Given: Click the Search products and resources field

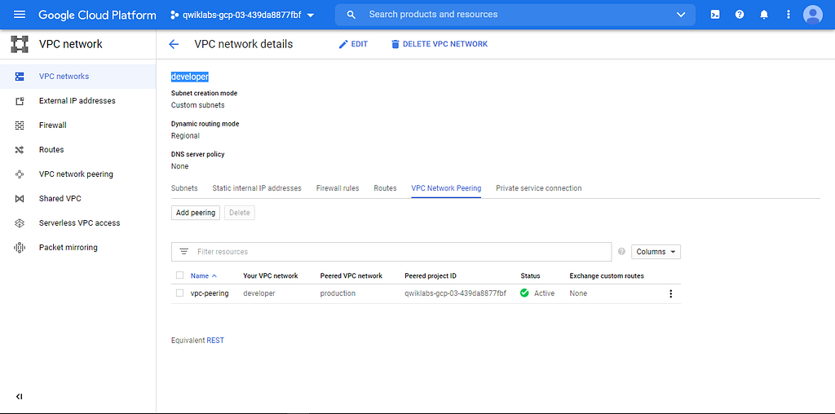Looking at the screenshot, I should pos(516,15).
